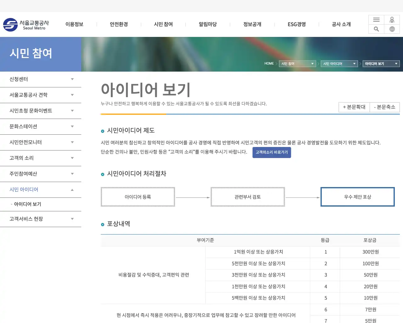
Task: Open 안전환경 top menu
Action: [x=119, y=24]
